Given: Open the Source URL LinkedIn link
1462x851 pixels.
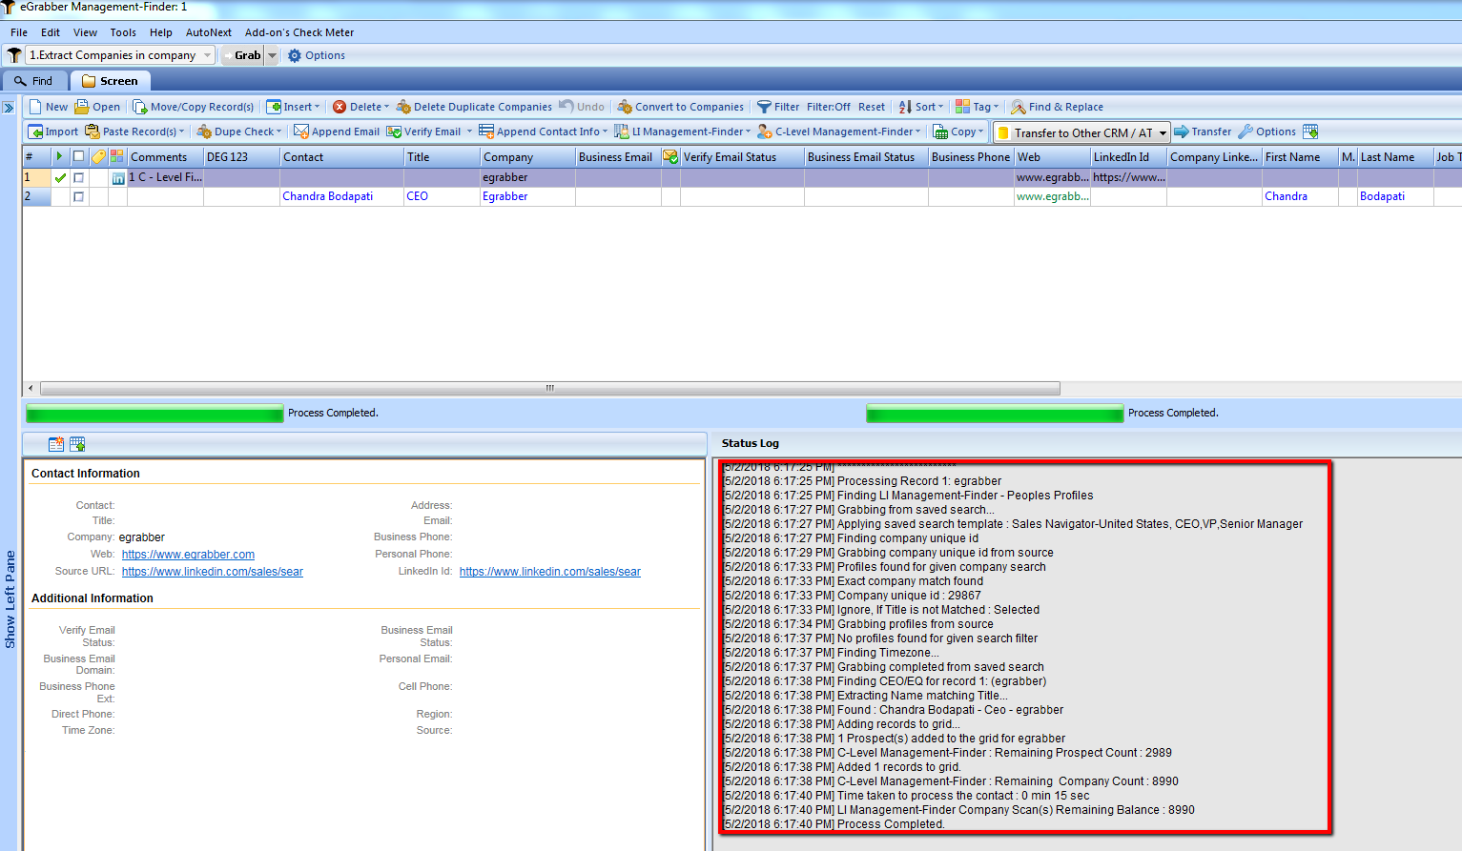Looking at the screenshot, I should (213, 572).
